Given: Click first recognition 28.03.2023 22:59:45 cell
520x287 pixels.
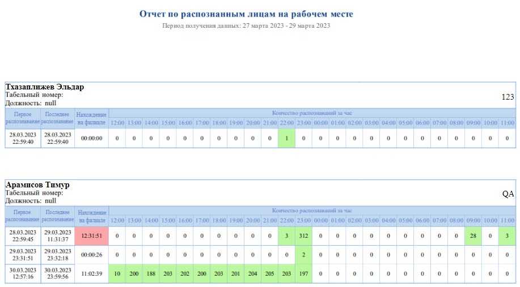Looking at the screenshot, I should tap(22, 236).
